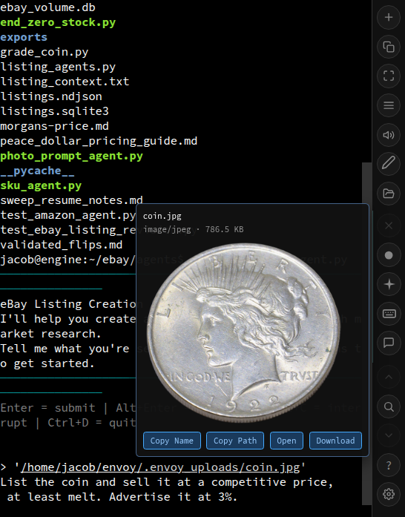Open the question mark help icon
This screenshot has height=517, width=405.
tap(389, 466)
